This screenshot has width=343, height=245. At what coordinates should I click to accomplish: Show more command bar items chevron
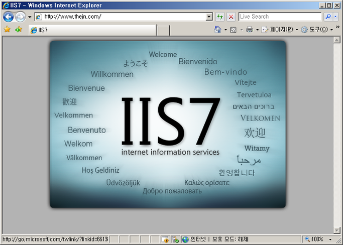pyautogui.click(x=337, y=27)
